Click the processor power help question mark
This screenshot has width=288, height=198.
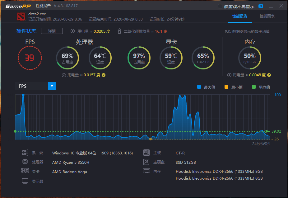click(x=104, y=75)
